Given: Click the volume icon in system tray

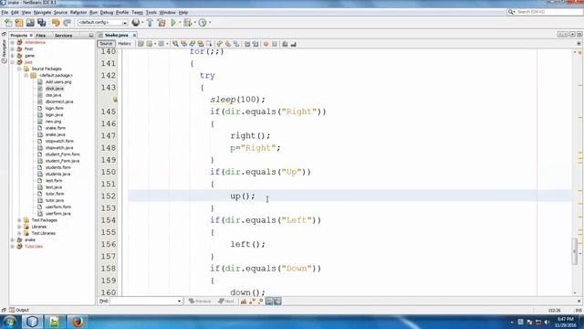Looking at the screenshot, I should (x=547, y=323).
